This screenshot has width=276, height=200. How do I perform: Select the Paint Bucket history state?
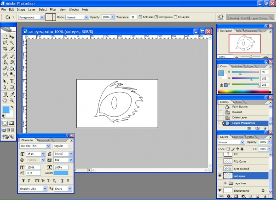(240, 107)
